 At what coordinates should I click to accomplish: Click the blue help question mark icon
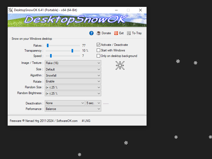pyautogui.click(x=91, y=33)
